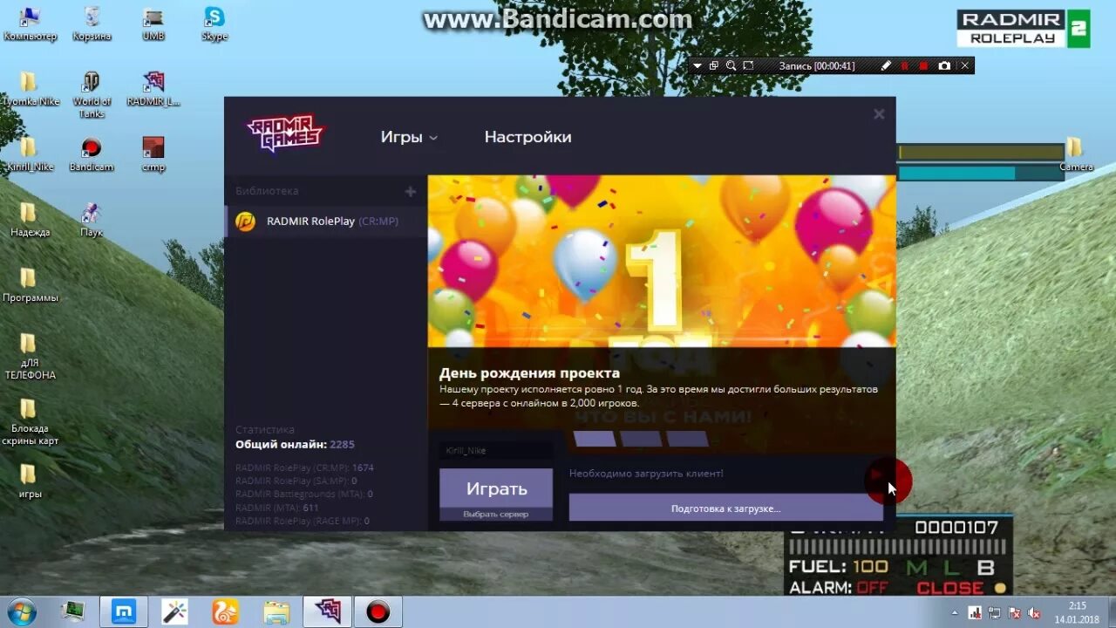Open the Паук desktop icon
The width and height of the screenshot is (1116, 628).
pyautogui.click(x=92, y=220)
